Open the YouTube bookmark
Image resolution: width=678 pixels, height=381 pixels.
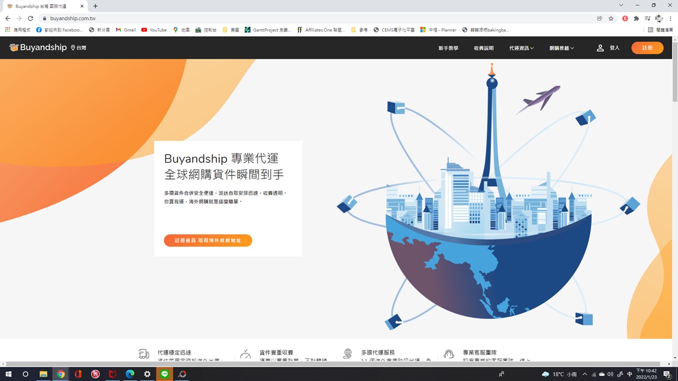[x=154, y=30]
